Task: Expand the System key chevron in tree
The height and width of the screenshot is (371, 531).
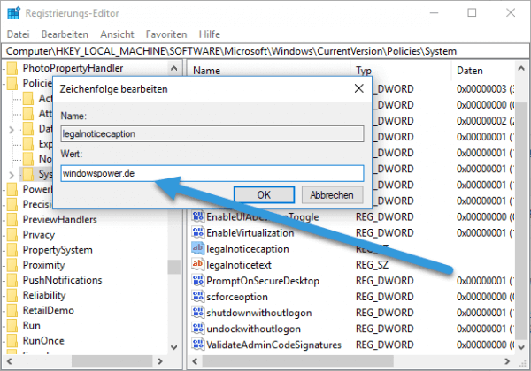Action: point(12,175)
